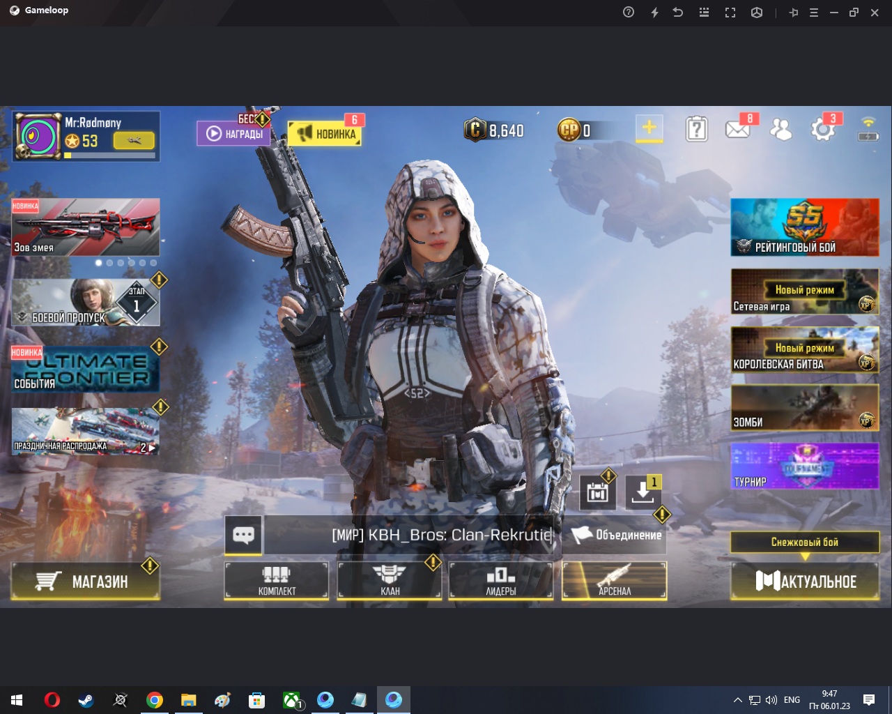Open the yellow НОВИНКА megaphone button

325,133
